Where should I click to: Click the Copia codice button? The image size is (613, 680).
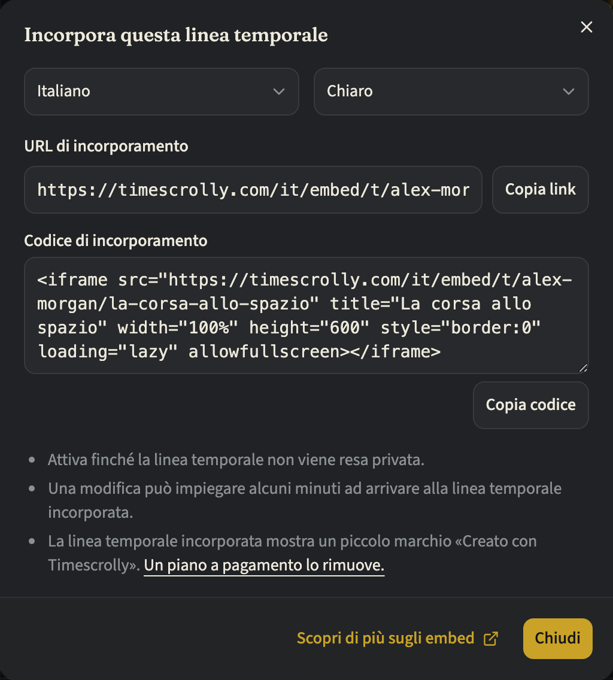[x=530, y=405]
